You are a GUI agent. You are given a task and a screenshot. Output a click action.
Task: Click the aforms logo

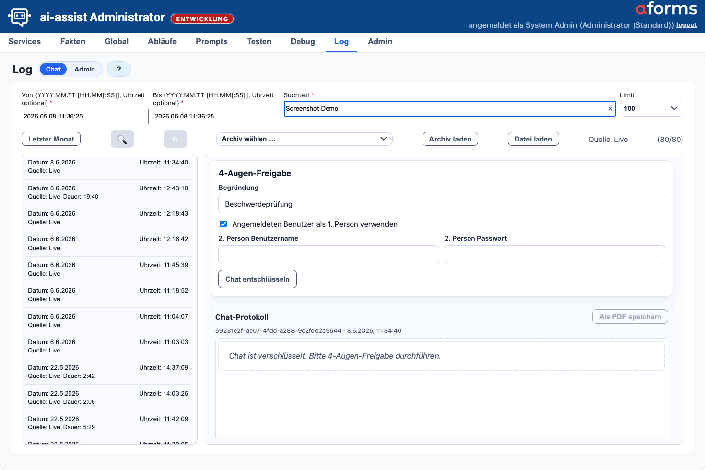[666, 9]
